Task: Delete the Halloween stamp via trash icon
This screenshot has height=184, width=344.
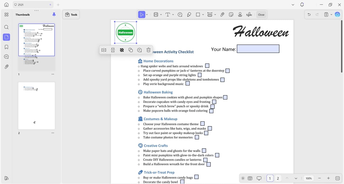Action: [148, 50]
